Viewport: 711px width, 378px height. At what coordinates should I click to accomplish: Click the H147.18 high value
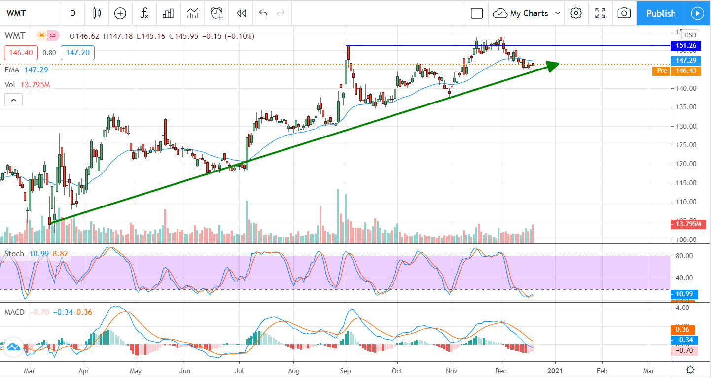tap(118, 36)
